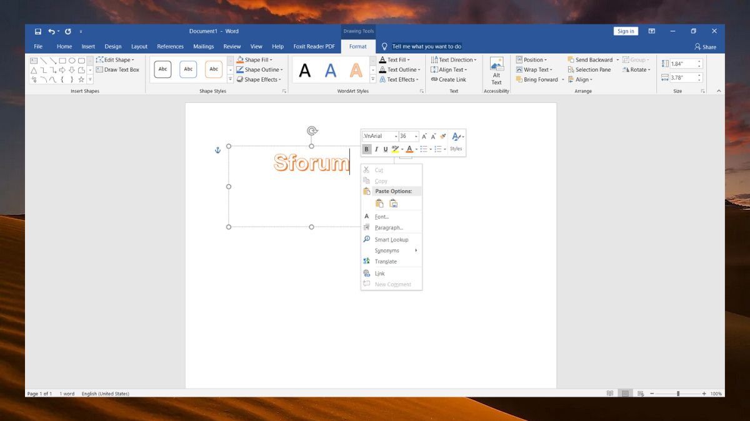Select the oval shape in Insert Shapes

coord(72,60)
